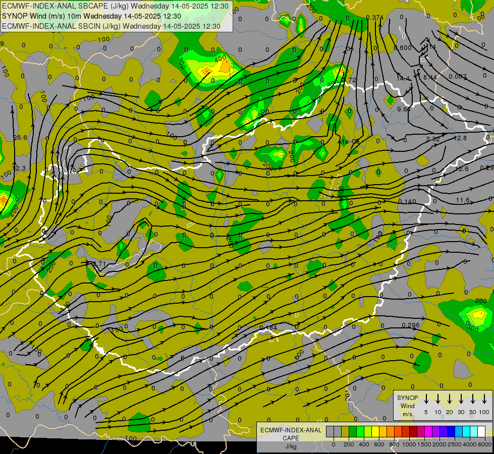Click legend tick label 1000

coord(409,444)
